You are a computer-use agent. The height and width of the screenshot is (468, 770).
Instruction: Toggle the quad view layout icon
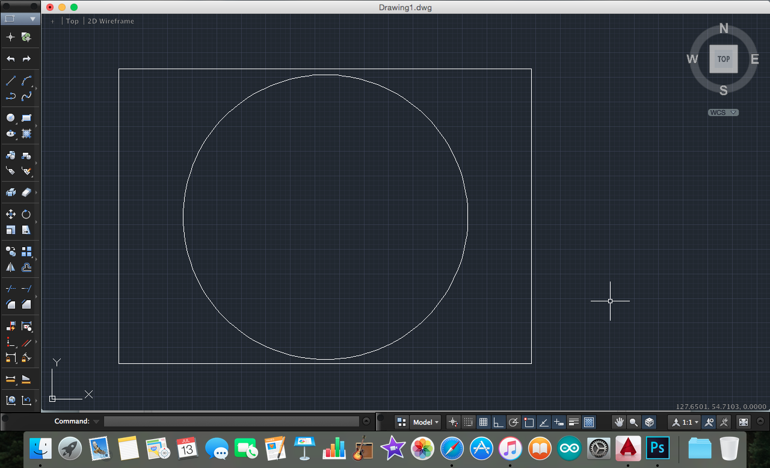[x=402, y=422]
